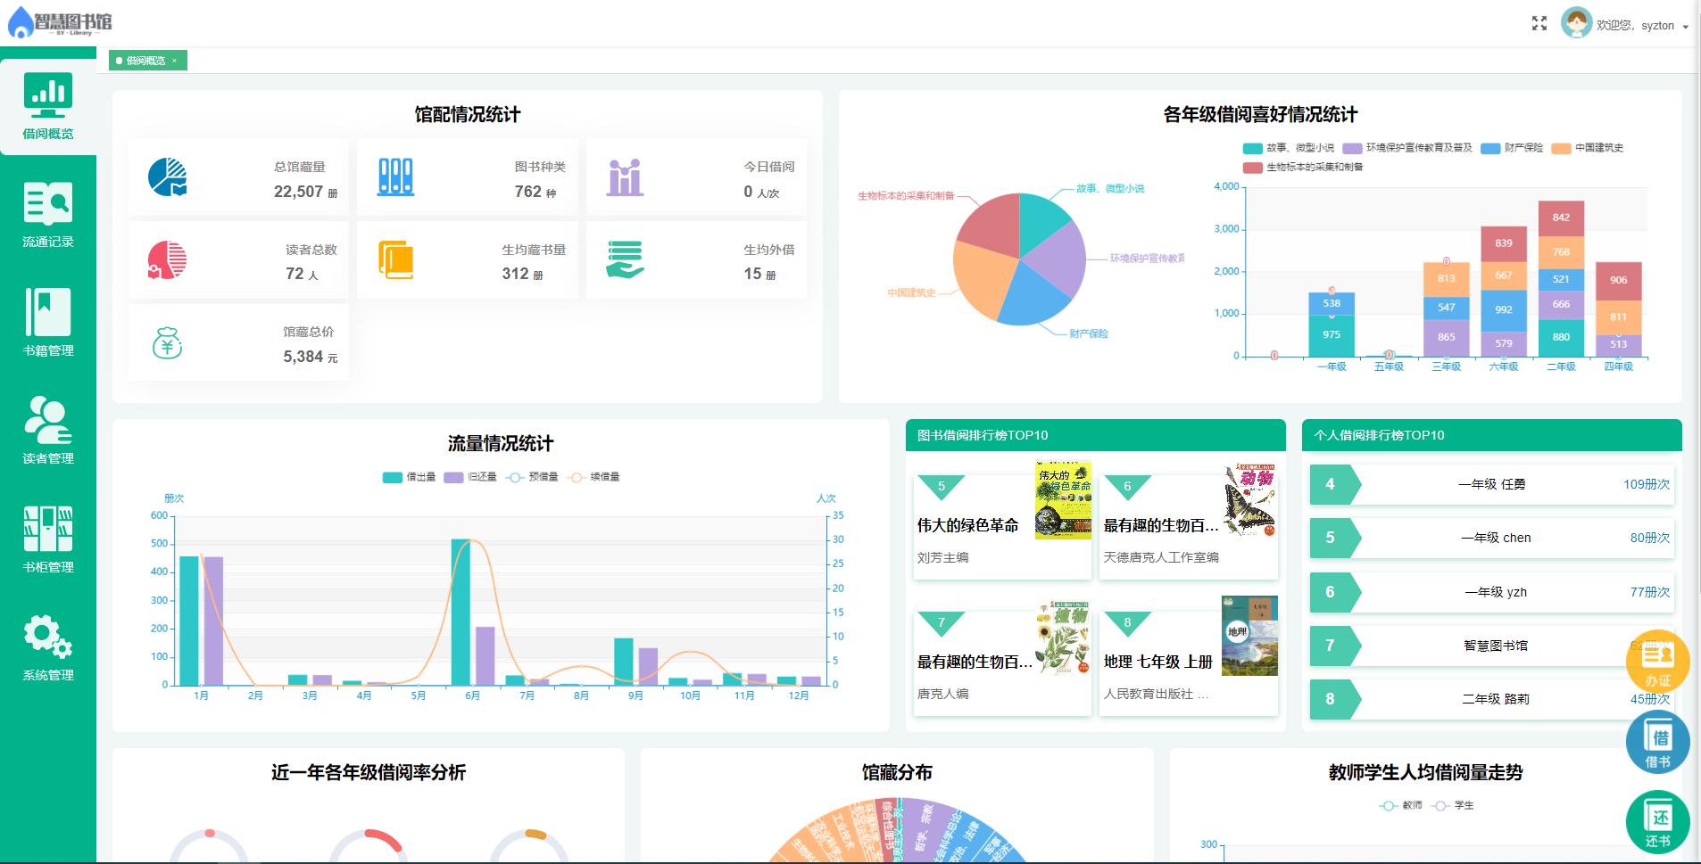Toggle the 中国建筑史 legend series
The width and height of the screenshot is (1701, 864).
point(1588,148)
